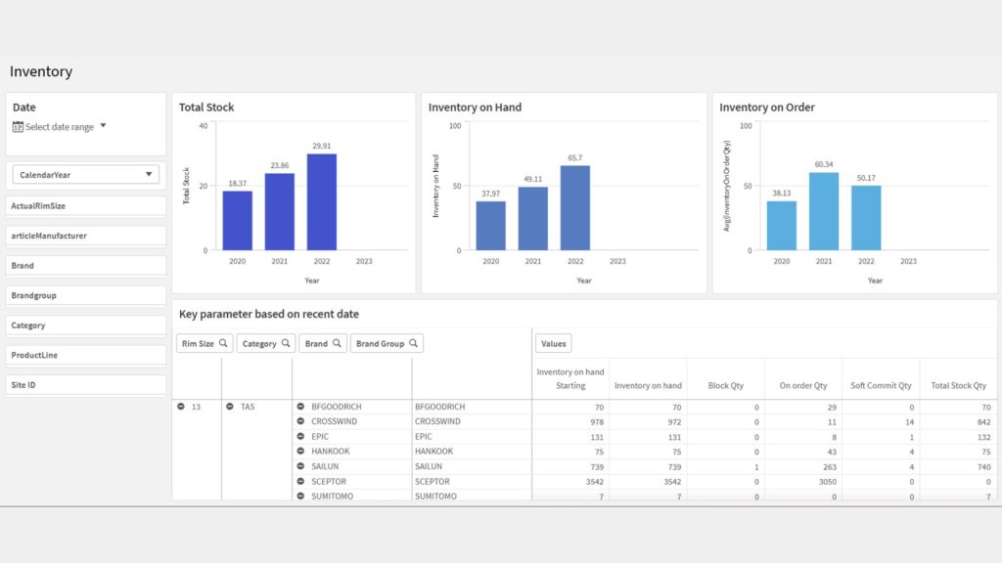Click the calendar icon in Date filter
The width and height of the screenshot is (1002, 563).
(x=18, y=127)
